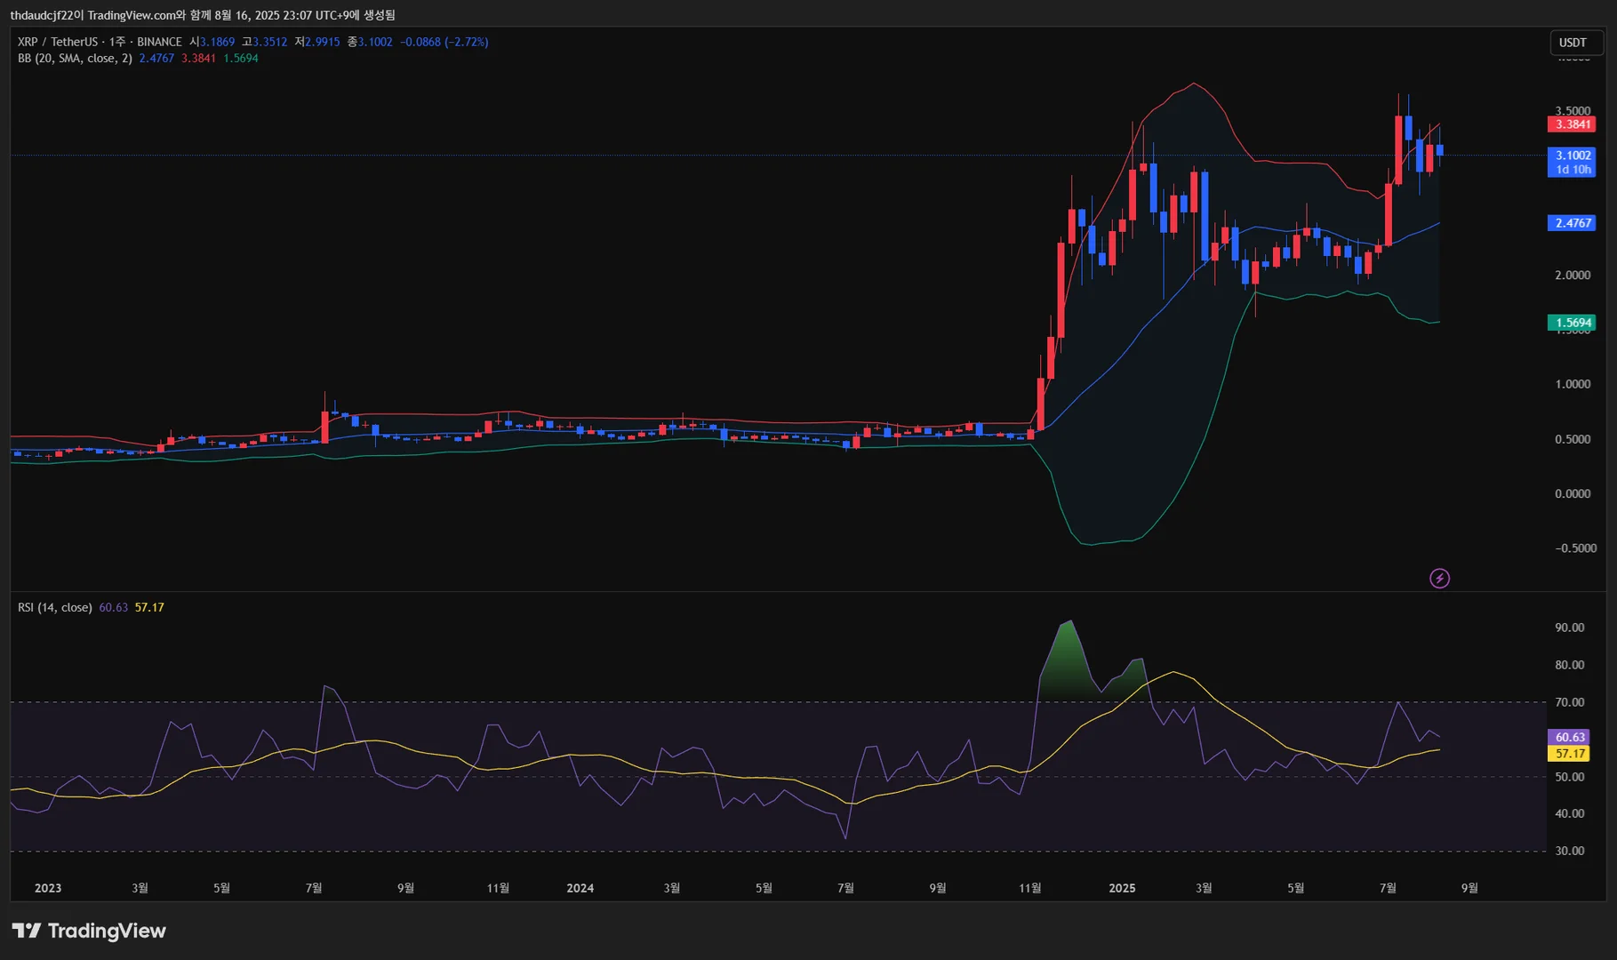Click the purple 60.63 RSI value label
Image resolution: width=1617 pixels, height=960 pixels.
point(1570,737)
